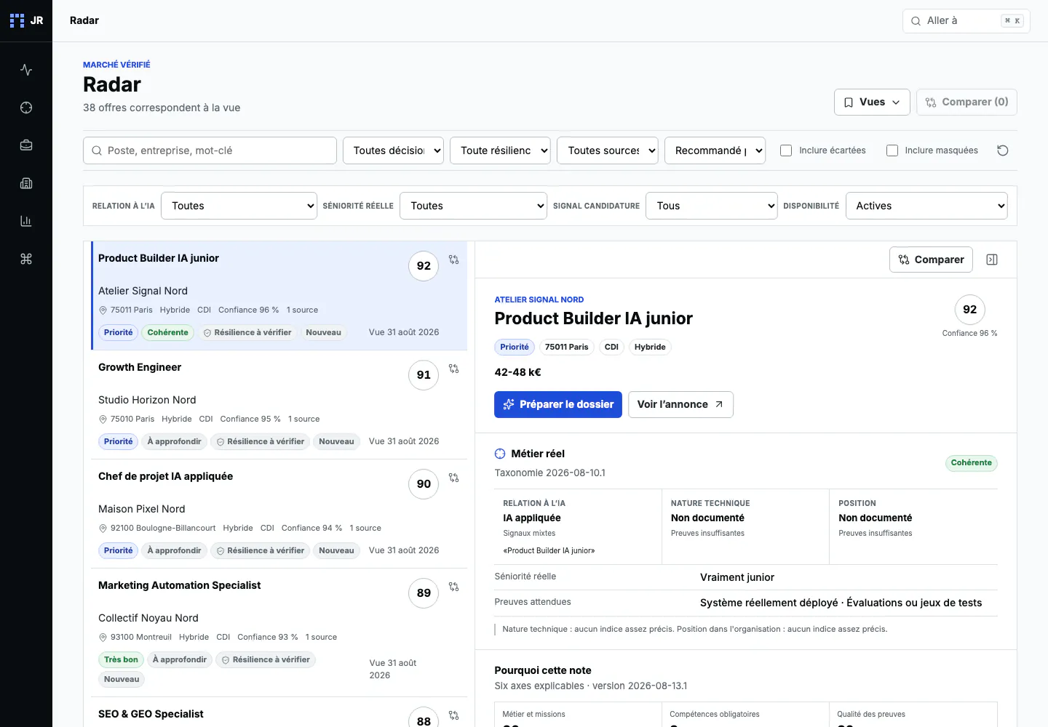Open the Vues dropdown
Image resolution: width=1048 pixels, height=727 pixels.
click(x=872, y=102)
